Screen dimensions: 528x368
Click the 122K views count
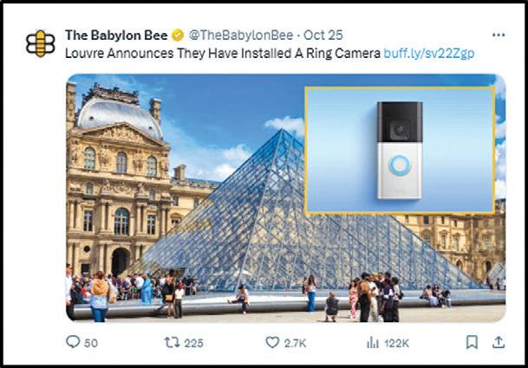click(x=397, y=343)
